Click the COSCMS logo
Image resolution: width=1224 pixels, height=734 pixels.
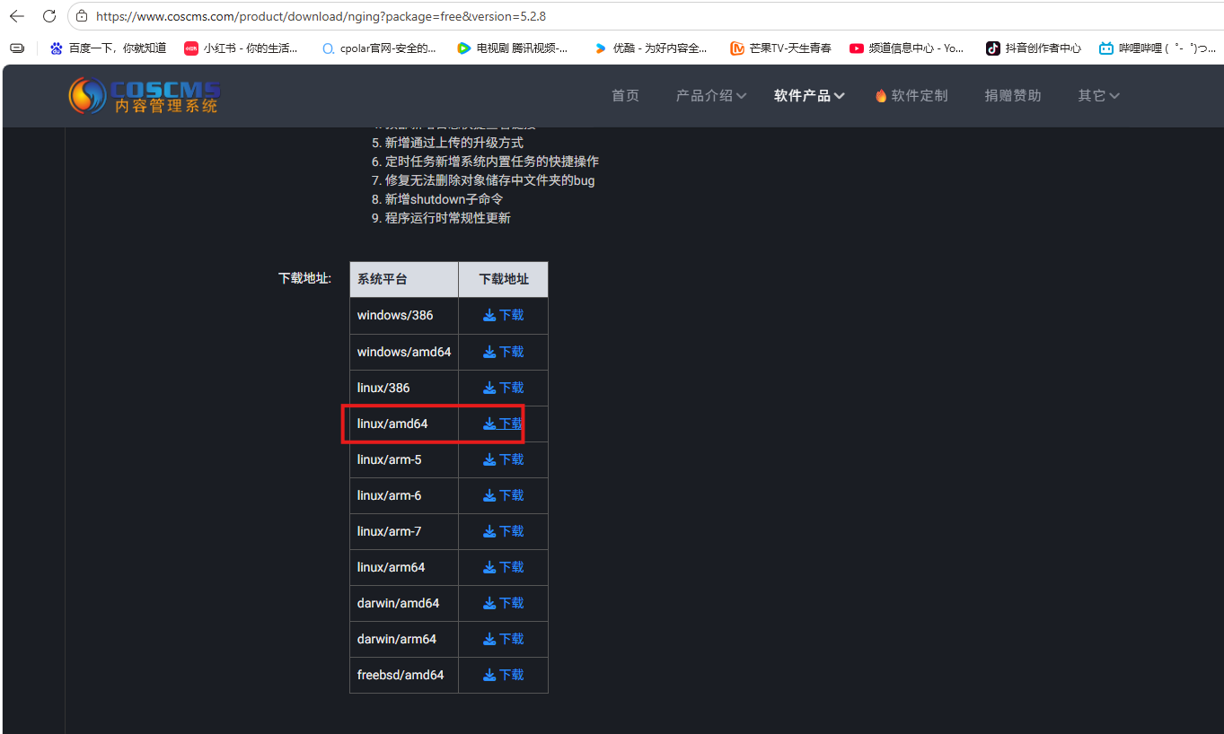click(145, 95)
